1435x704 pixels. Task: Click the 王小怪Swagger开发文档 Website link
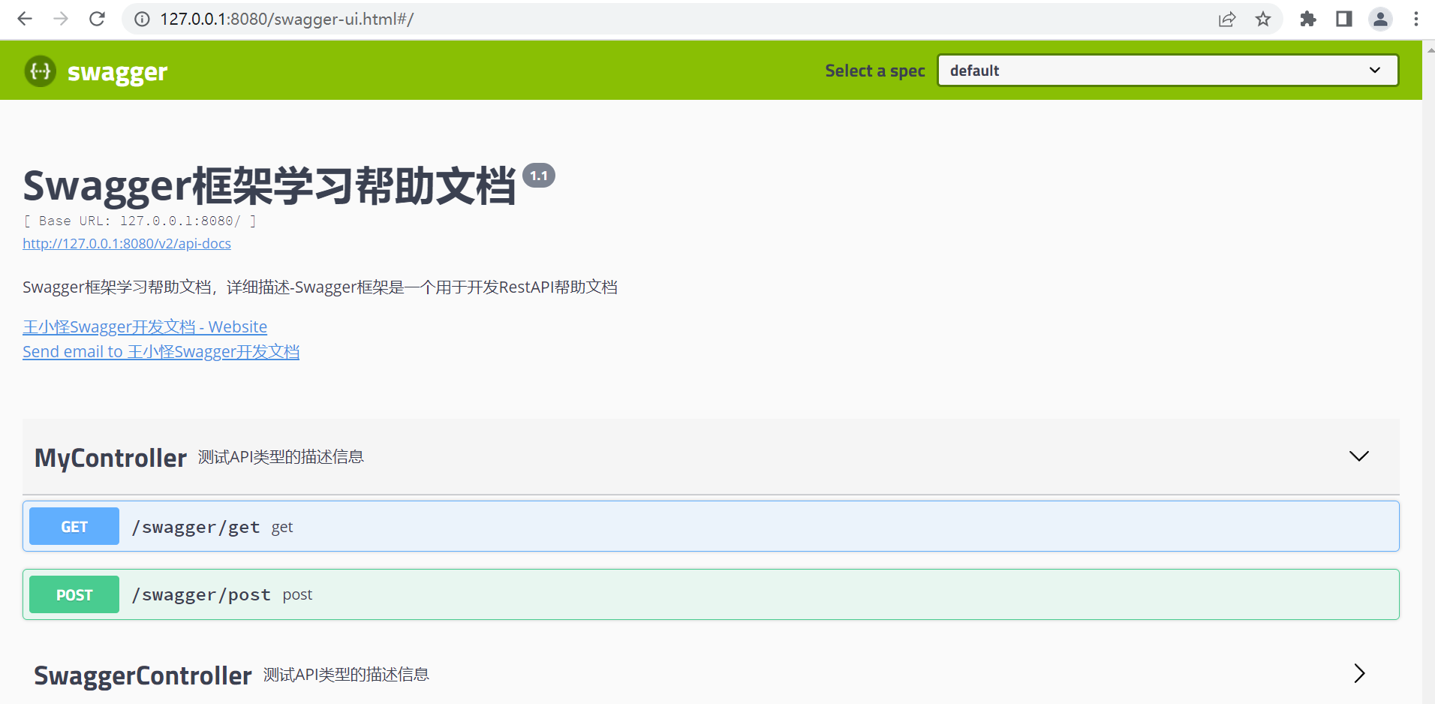(x=144, y=326)
